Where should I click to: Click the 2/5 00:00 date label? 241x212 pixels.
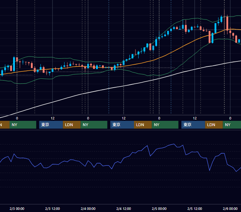coord(159,208)
